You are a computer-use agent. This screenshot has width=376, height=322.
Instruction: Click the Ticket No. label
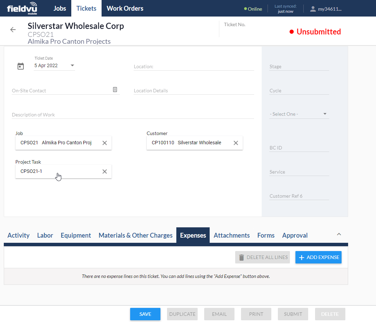(234, 24)
